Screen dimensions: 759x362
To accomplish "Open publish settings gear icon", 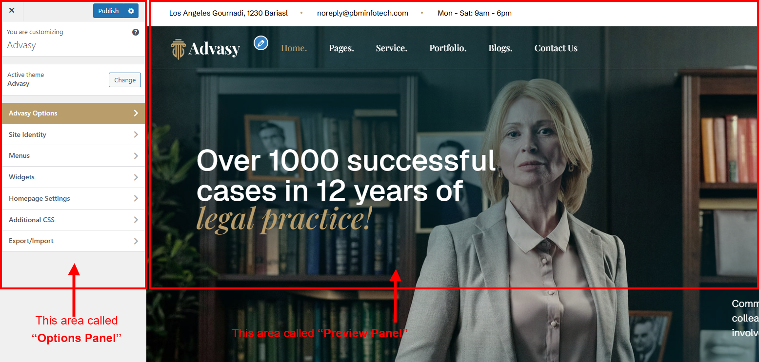I will pyautogui.click(x=131, y=11).
